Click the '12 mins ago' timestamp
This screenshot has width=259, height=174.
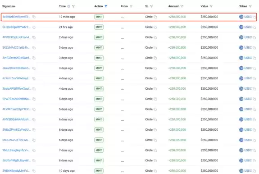pos(67,17)
